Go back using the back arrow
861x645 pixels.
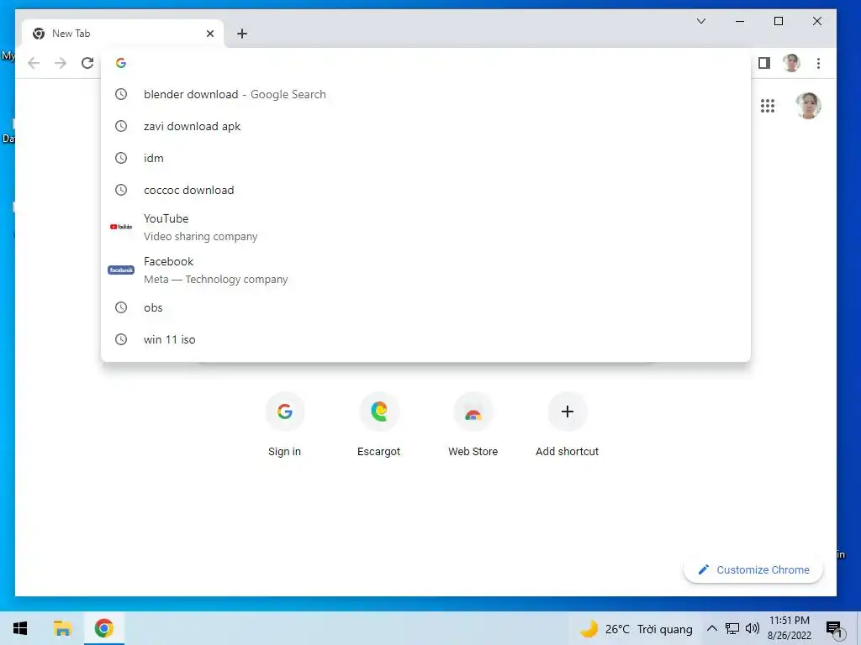click(x=34, y=63)
